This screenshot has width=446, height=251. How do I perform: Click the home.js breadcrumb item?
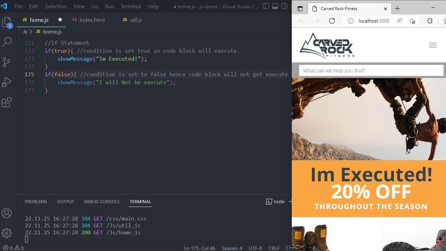[48, 32]
